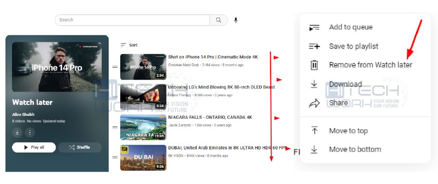Click the Shuffle button
Image resolution: width=438 pixels, height=184 pixels.
80,147
